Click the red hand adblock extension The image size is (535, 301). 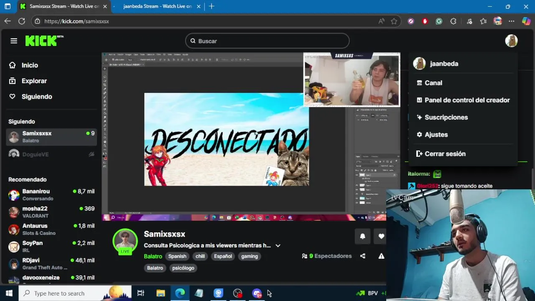[x=425, y=21]
